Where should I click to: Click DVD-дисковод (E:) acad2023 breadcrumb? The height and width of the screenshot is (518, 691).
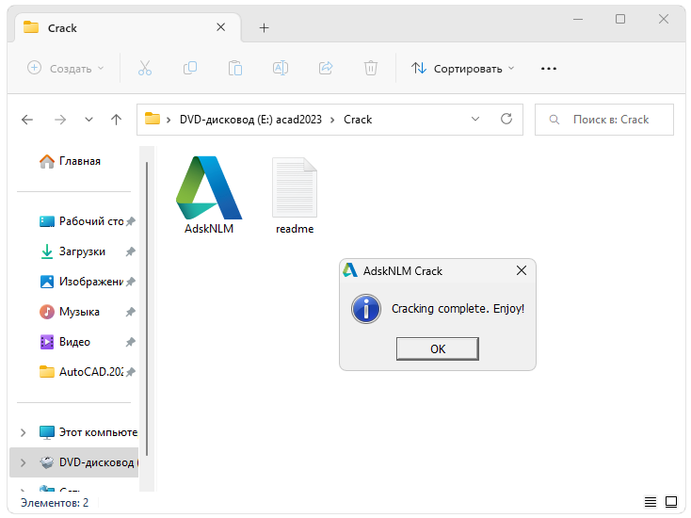[x=250, y=120]
